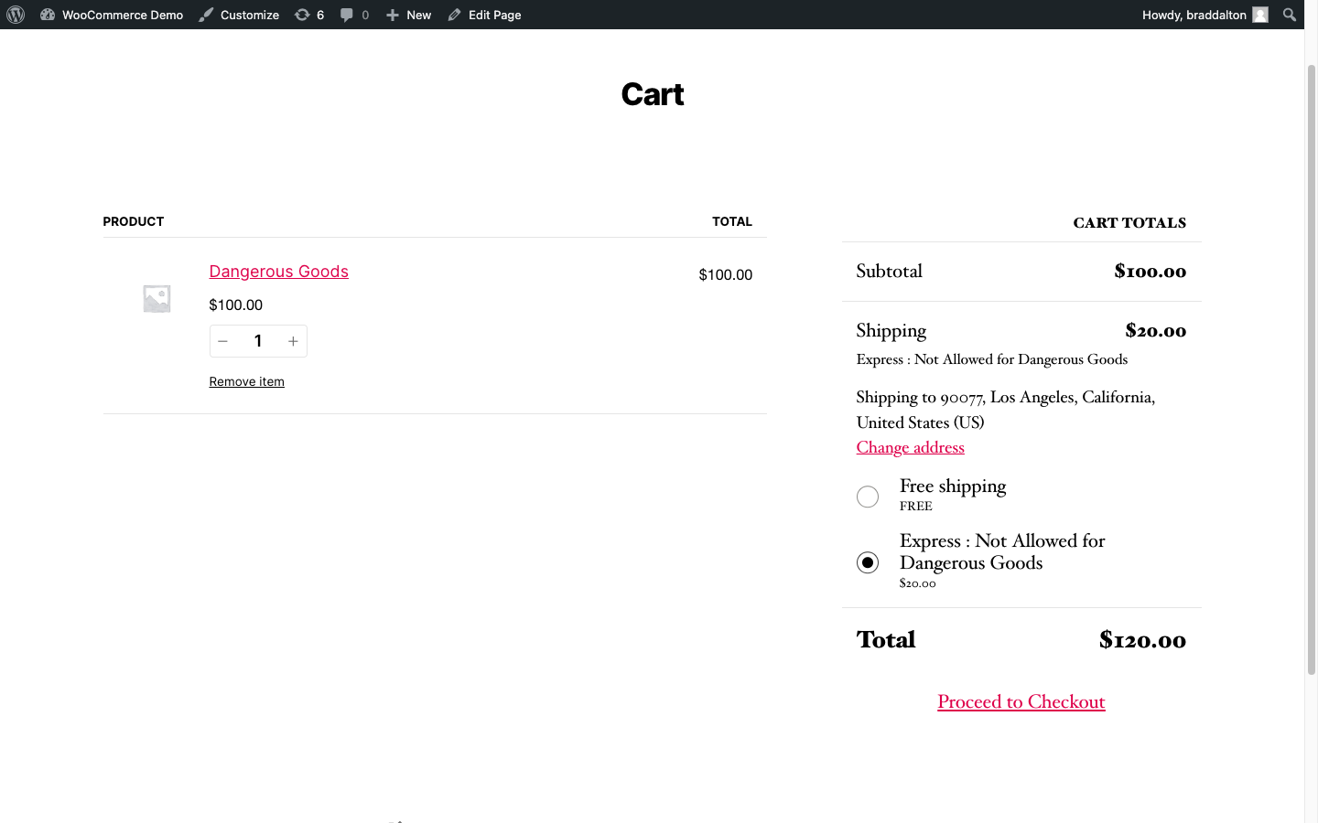Image resolution: width=1318 pixels, height=823 pixels.
Task: Click the admin bar search icon
Action: 1290,15
